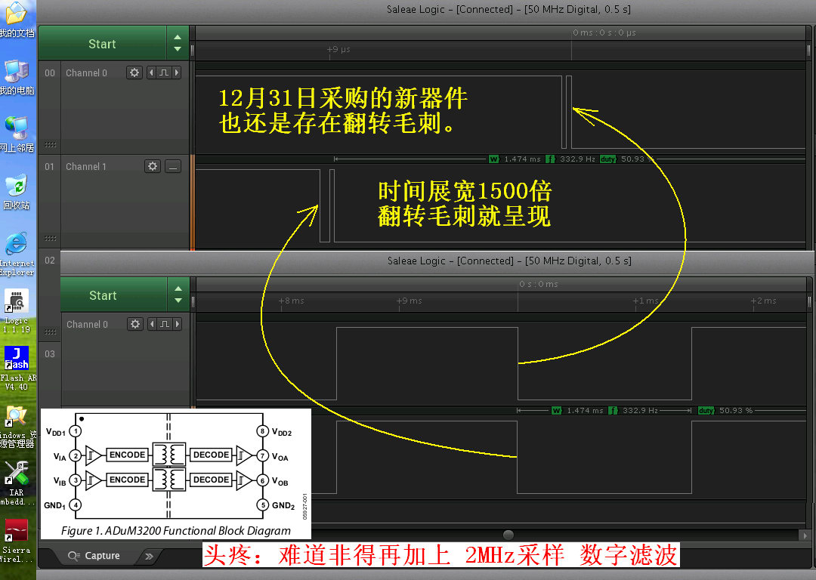816x580 pixels.
Task: Click the ADuM3200 block diagram thumbnail
Action: point(176,474)
